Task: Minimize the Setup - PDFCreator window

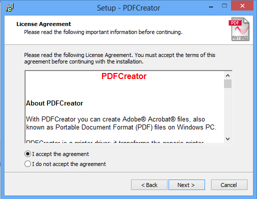Action: tap(211, 7)
